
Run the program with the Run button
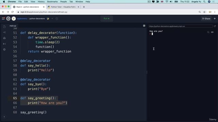click(x=107, y=19)
